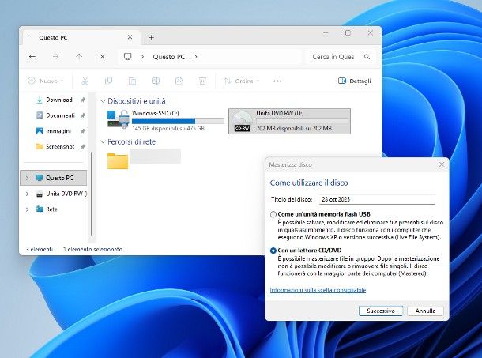Choose 'Con un lettore CD/DVD' option
This screenshot has width=482, height=358.
click(273, 251)
